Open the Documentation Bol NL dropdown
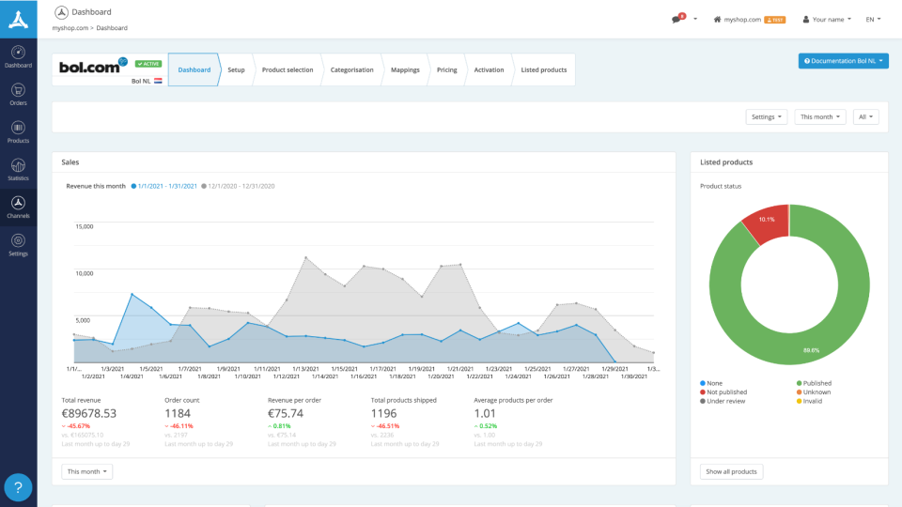 pos(844,61)
